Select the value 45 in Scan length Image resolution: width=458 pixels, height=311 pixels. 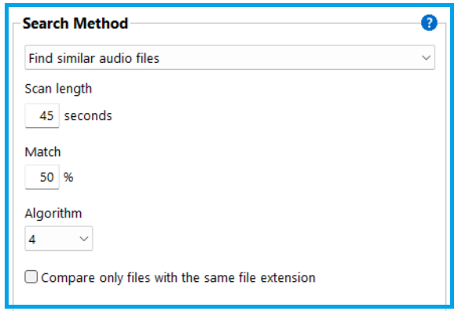pyautogui.click(x=46, y=116)
